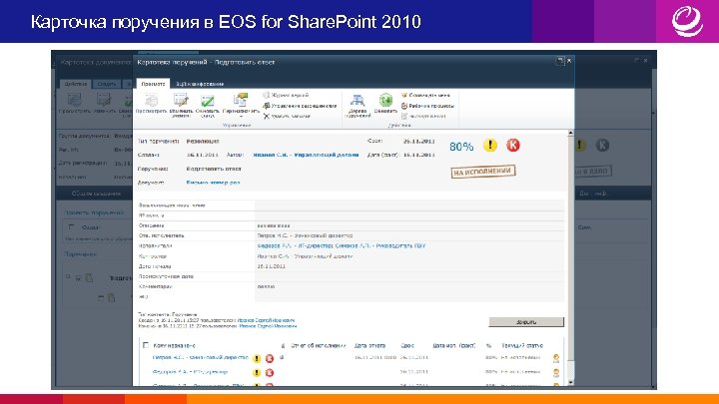
Task: Open the dropdown arrow under Перенаправить
Action: pyautogui.click(x=241, y=117)
